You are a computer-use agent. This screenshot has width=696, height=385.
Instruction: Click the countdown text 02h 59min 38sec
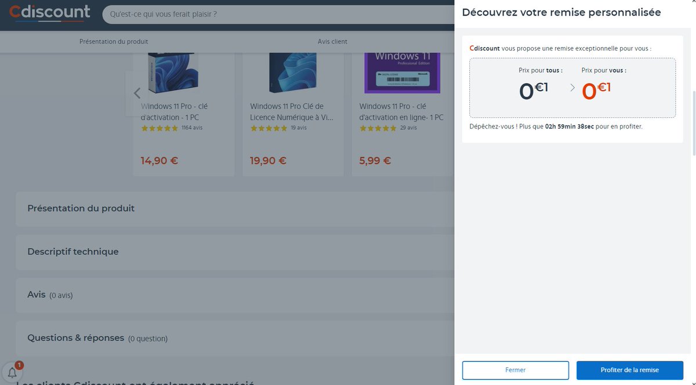569,126
